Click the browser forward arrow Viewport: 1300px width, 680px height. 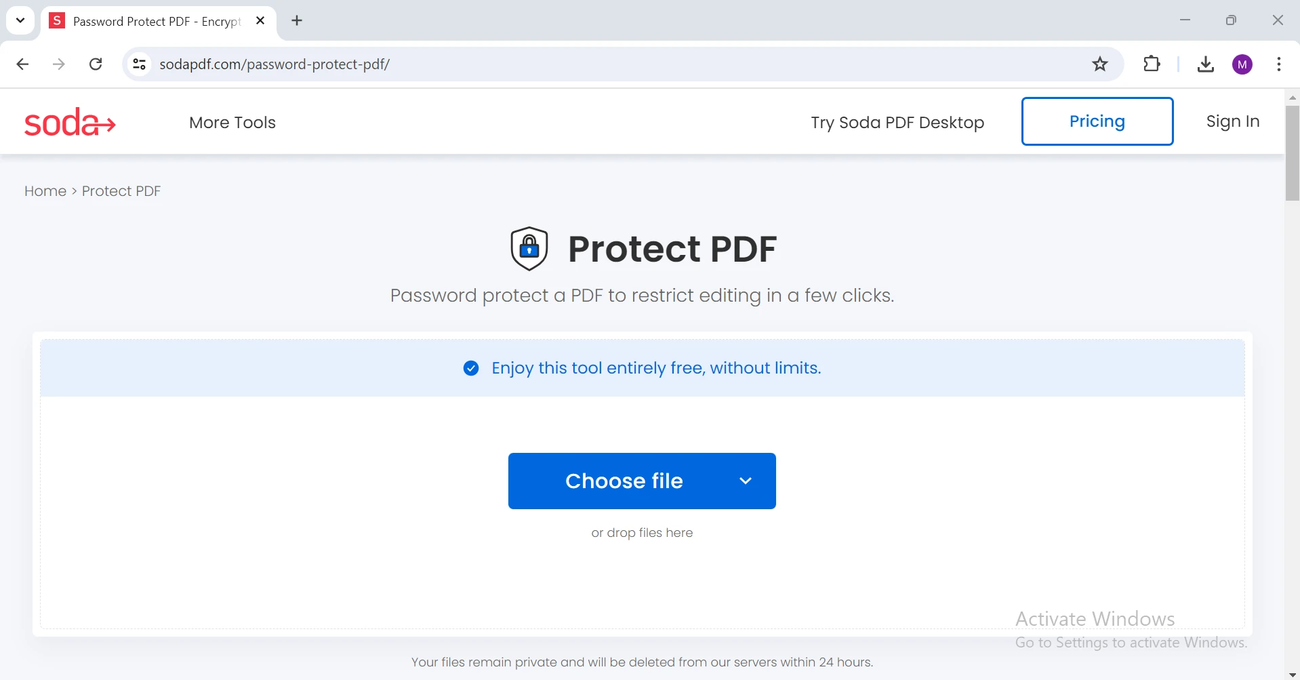point(59,64)
